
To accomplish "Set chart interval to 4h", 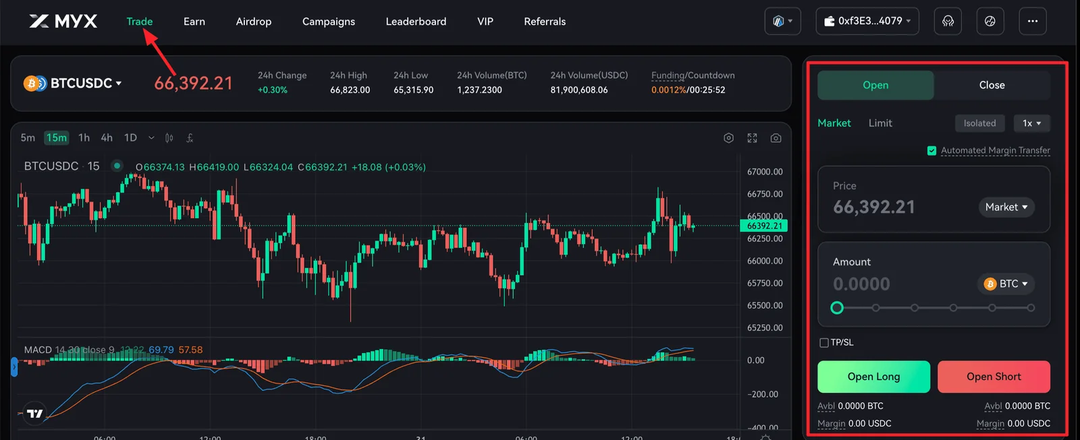I will click(x=107, y=138).
